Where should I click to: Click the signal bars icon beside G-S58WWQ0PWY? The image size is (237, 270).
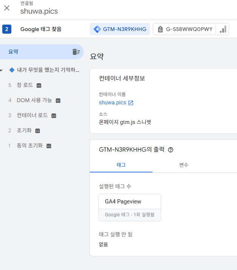223,29
